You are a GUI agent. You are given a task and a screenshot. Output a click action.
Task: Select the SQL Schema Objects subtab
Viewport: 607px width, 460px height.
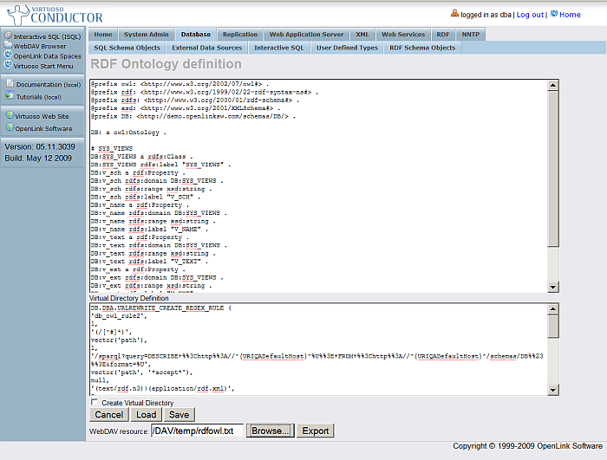[127, 48]
